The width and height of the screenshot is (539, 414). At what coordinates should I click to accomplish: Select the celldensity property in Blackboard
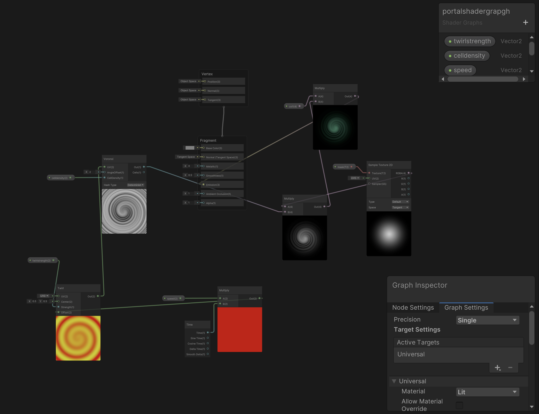pos(467,56)
